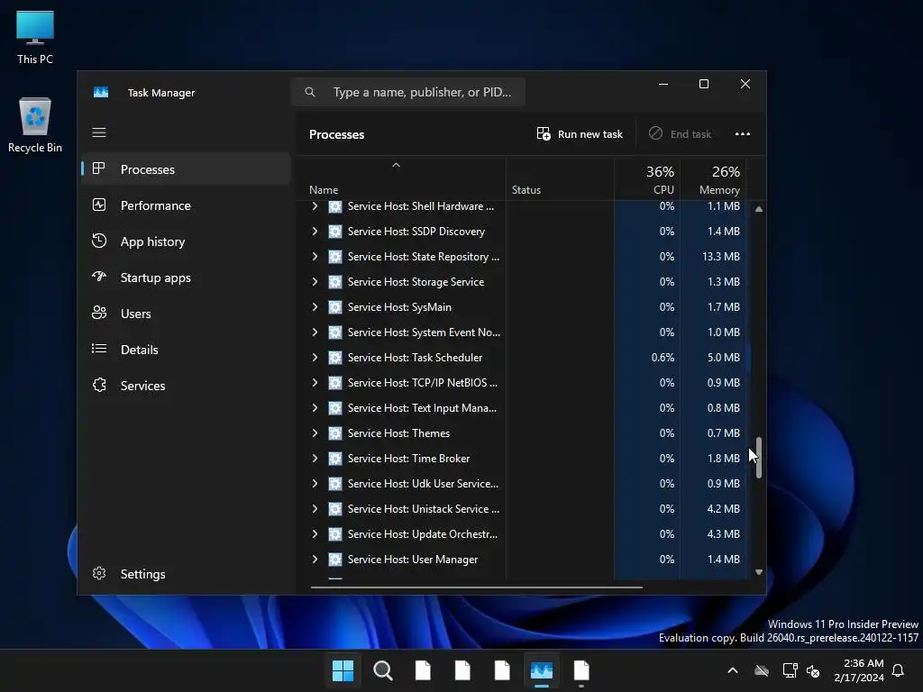Click the vertical scrollbar thumb
923x692 pixels.
coord(759,457)
